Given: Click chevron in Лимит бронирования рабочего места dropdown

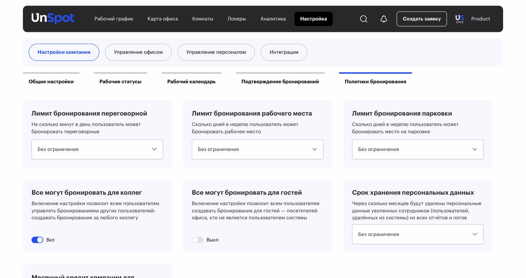Looking at the screenshot, I should (314, 149).
